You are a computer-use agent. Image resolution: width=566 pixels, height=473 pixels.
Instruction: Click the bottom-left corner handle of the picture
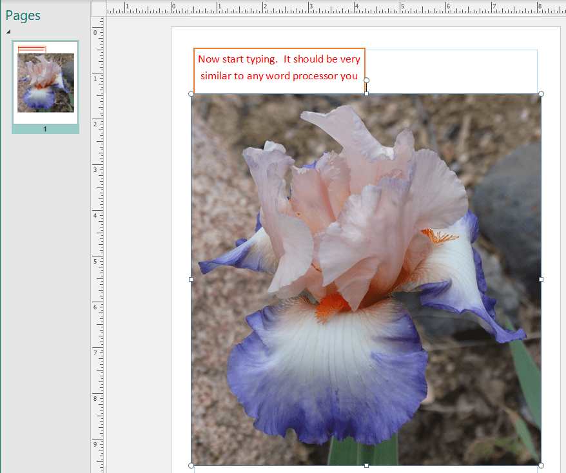pyautogui.click(x=191, y=465)
